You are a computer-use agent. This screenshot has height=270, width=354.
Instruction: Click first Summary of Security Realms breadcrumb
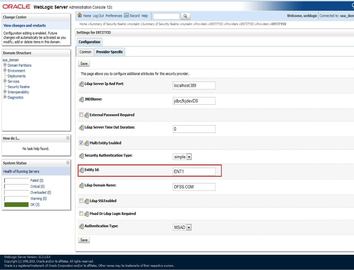coord(108,24)
